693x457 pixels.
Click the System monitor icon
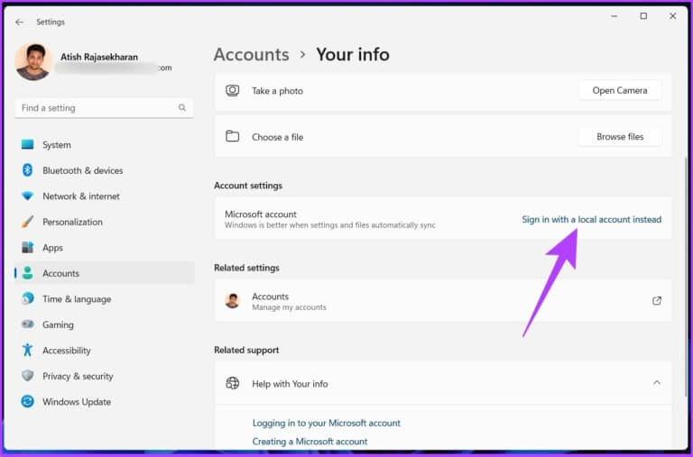(27, 144)
